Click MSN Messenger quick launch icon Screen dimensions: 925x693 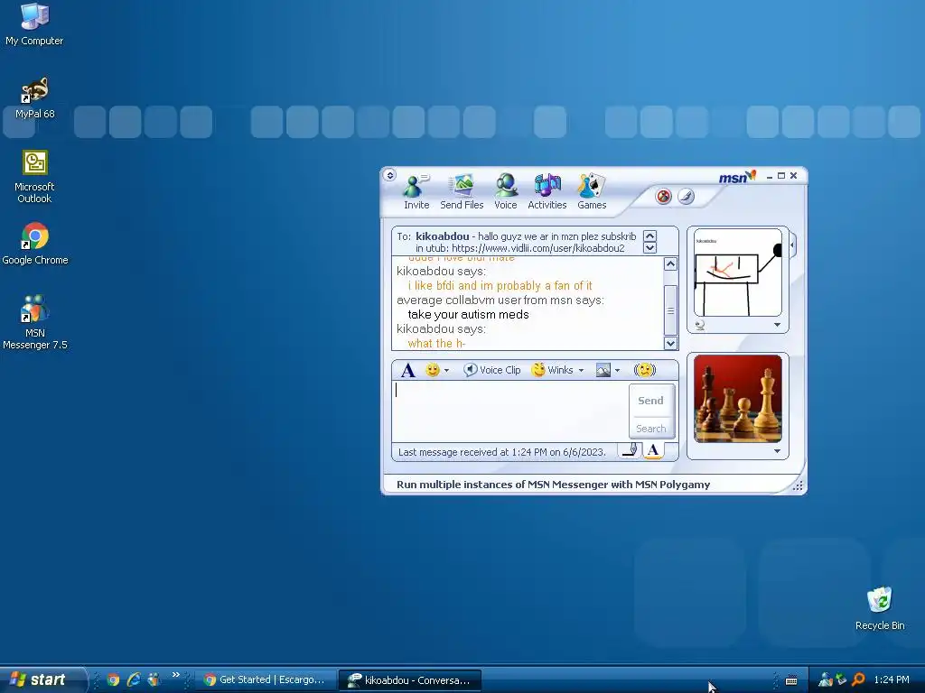point(154,679)
